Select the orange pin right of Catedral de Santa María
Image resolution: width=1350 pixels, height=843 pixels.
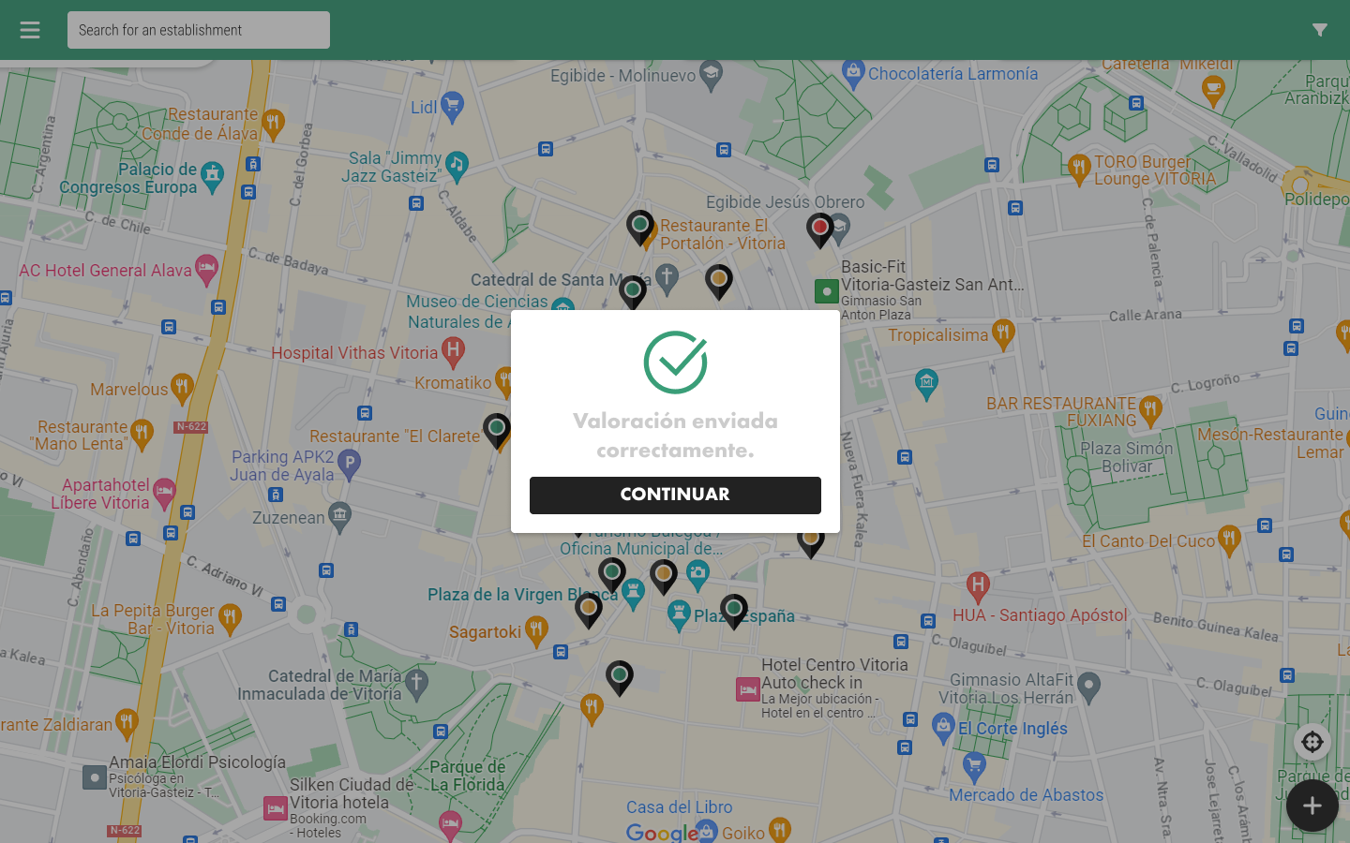point(719,282)
